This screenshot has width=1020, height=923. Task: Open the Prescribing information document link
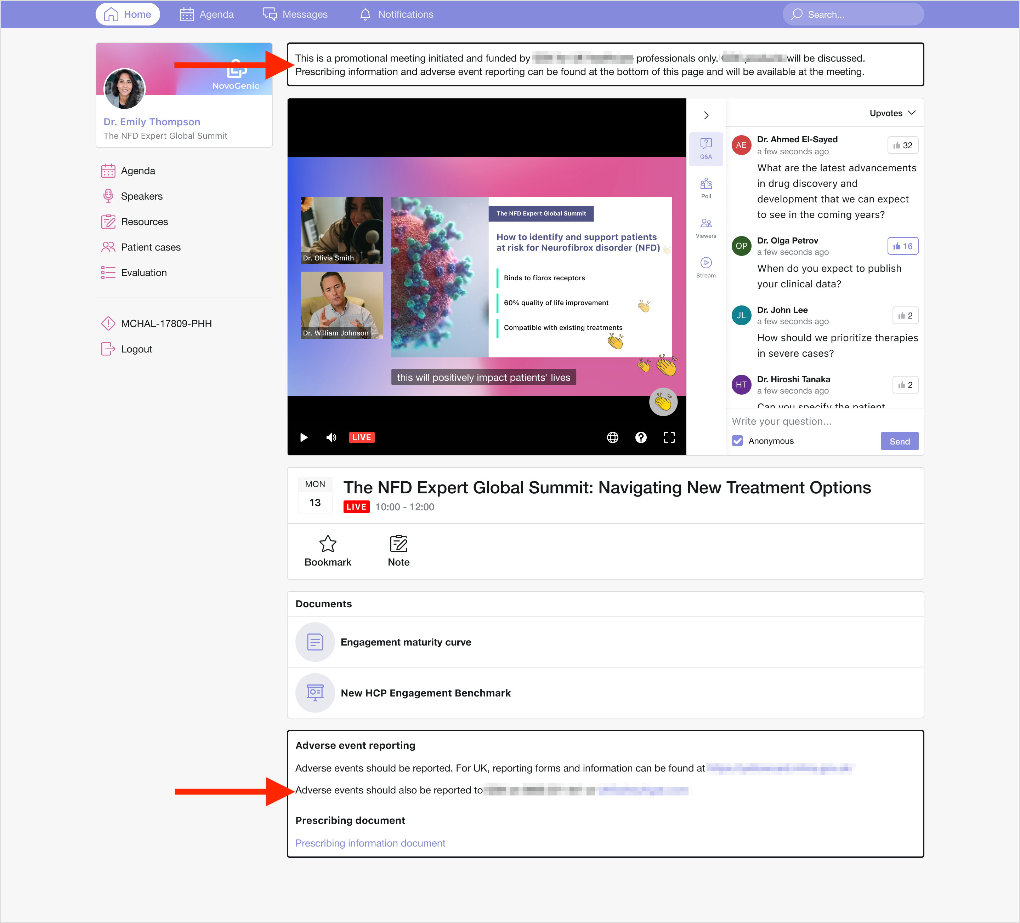point(370,843)
